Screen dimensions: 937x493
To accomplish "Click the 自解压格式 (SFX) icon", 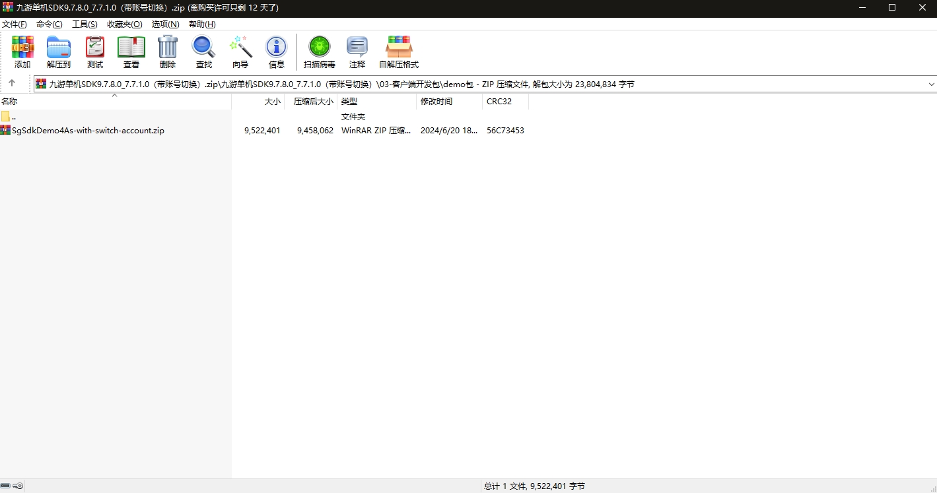I will [399, 51].
